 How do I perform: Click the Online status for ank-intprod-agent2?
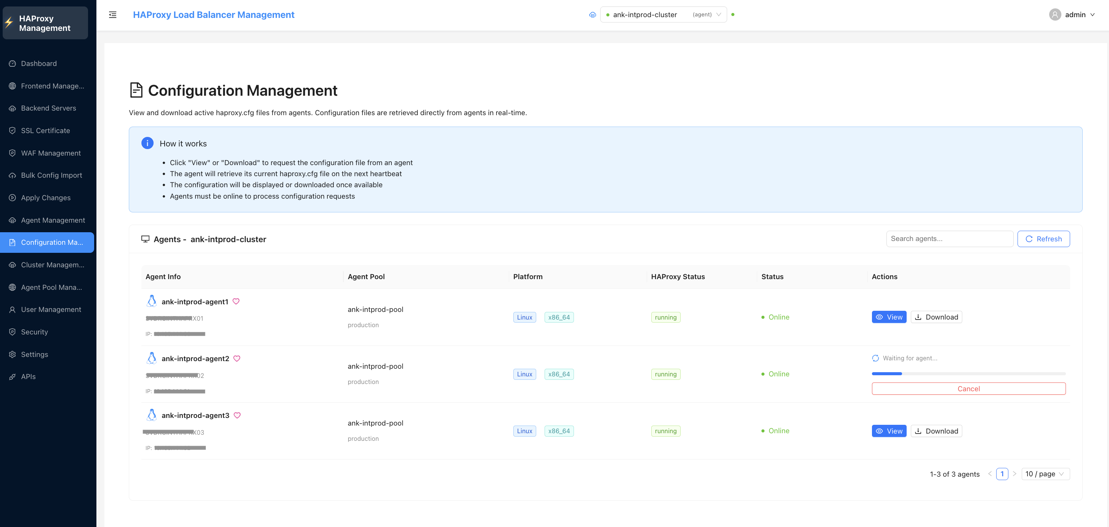(776, 374)
